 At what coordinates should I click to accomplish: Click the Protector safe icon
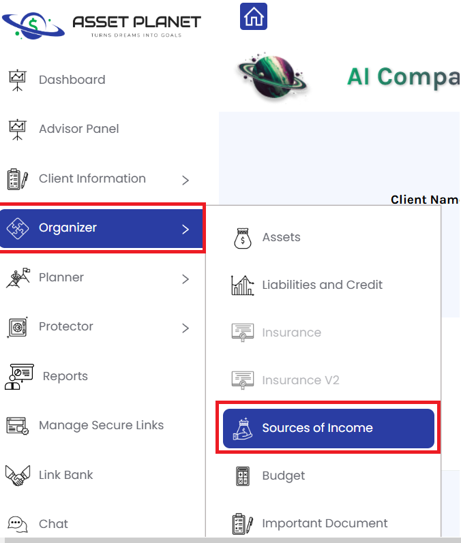(x=17, y=327)
